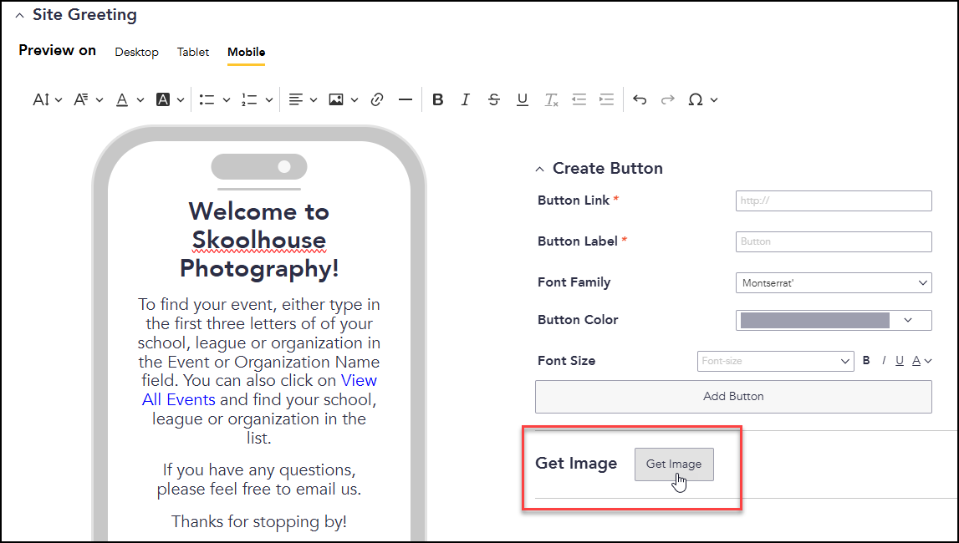The image size is (959, 543).
Task: Click the Button Label input field
Action: click(x=834, y=241)
